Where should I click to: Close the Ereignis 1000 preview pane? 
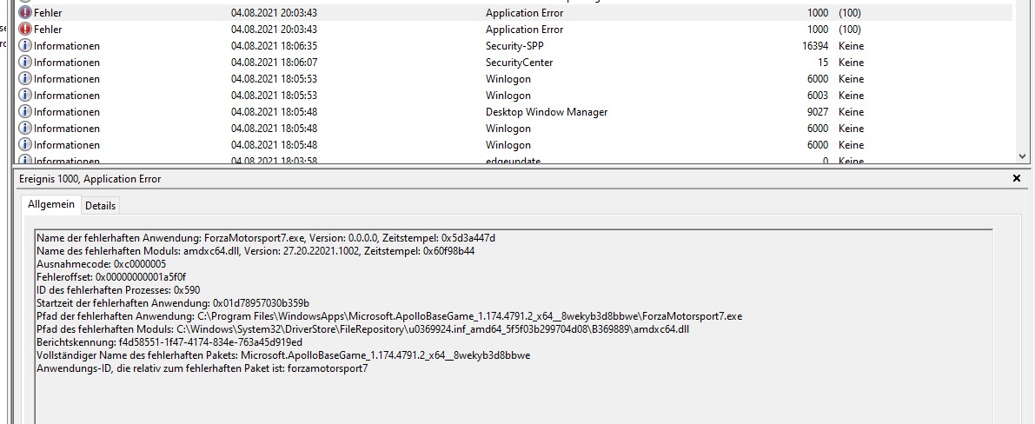coord(1017,178)
